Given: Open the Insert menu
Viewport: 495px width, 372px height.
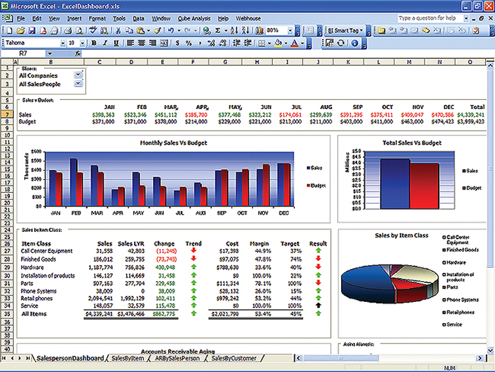Looking at the screenshot, I should pyautogui.click(x=74, y=19).
